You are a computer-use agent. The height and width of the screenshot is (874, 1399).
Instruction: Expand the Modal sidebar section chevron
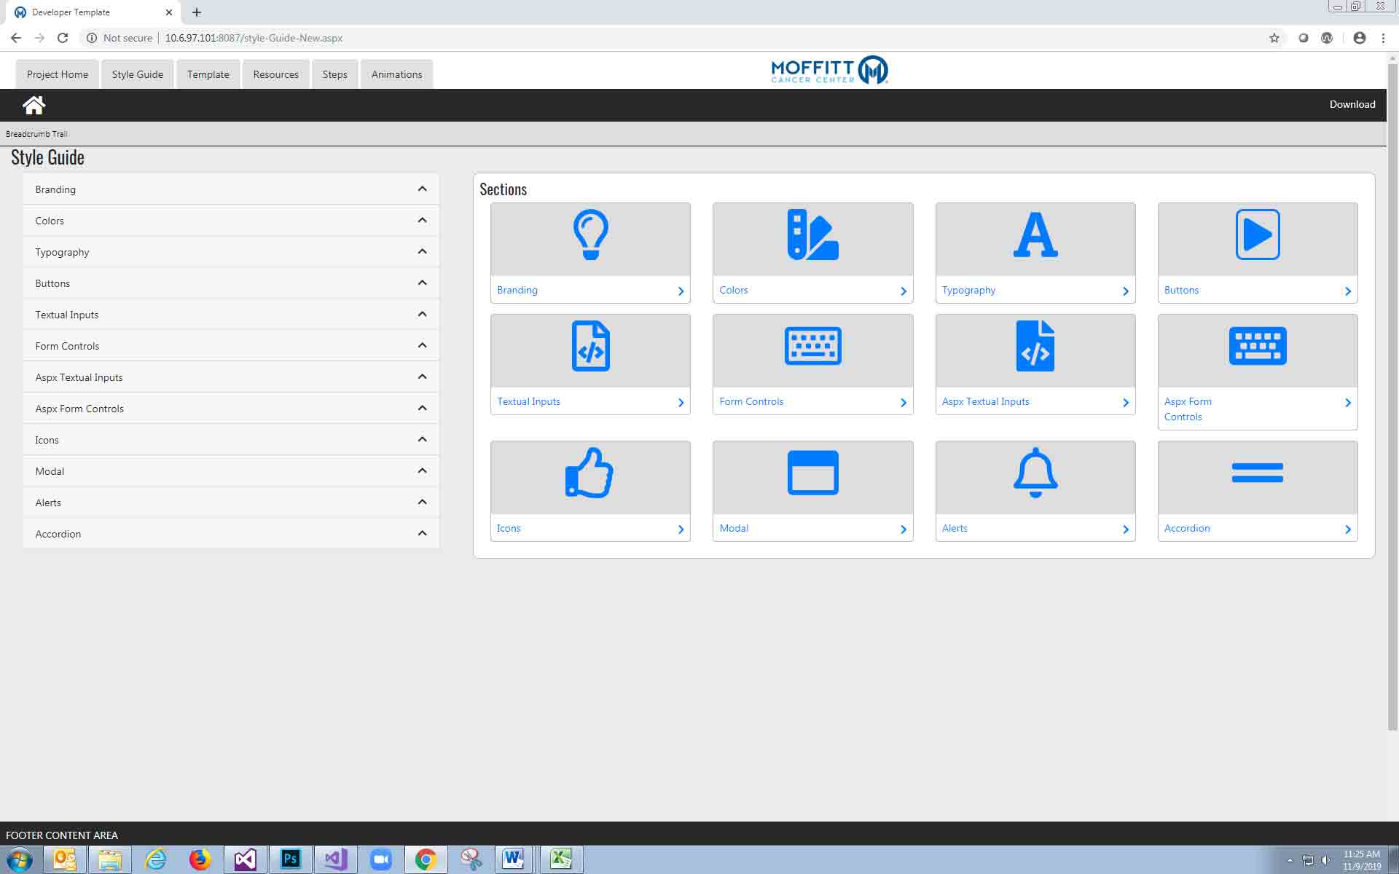422,471
